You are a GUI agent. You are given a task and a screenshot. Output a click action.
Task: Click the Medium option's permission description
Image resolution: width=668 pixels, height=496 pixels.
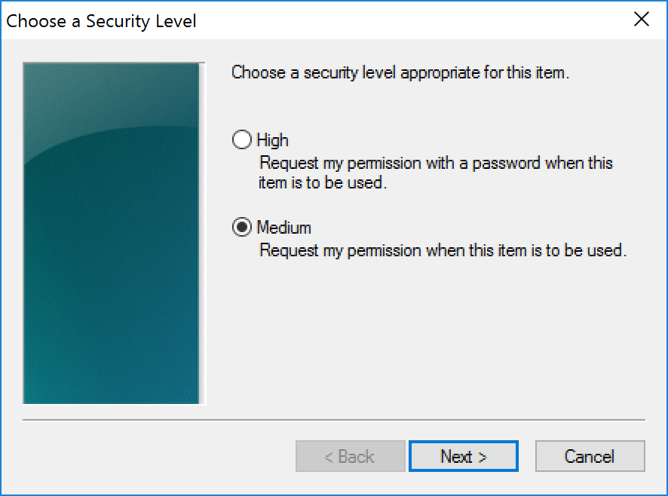[443, 250]
